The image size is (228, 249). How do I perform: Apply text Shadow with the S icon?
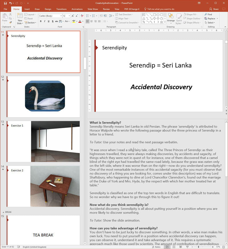pos(52,21)
